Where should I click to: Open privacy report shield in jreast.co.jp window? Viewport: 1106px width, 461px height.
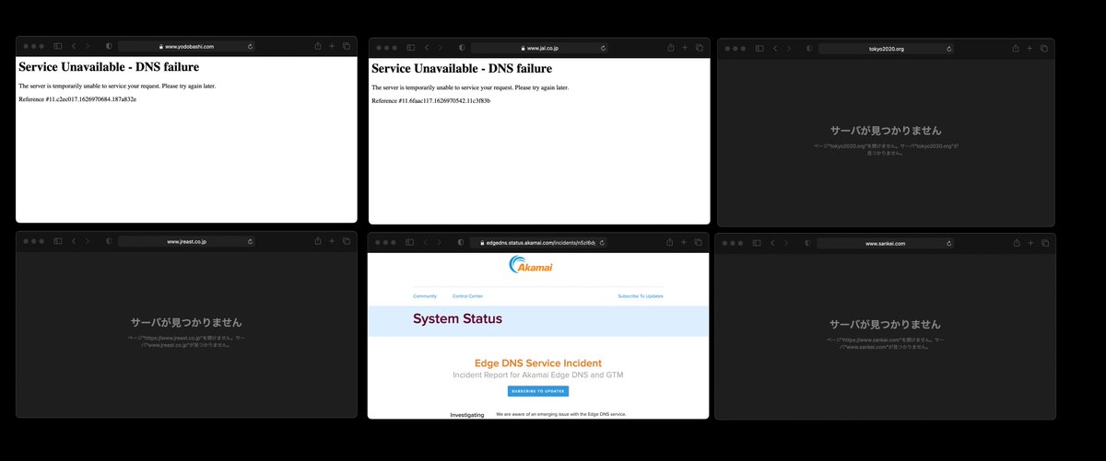(x=109, y=241)
